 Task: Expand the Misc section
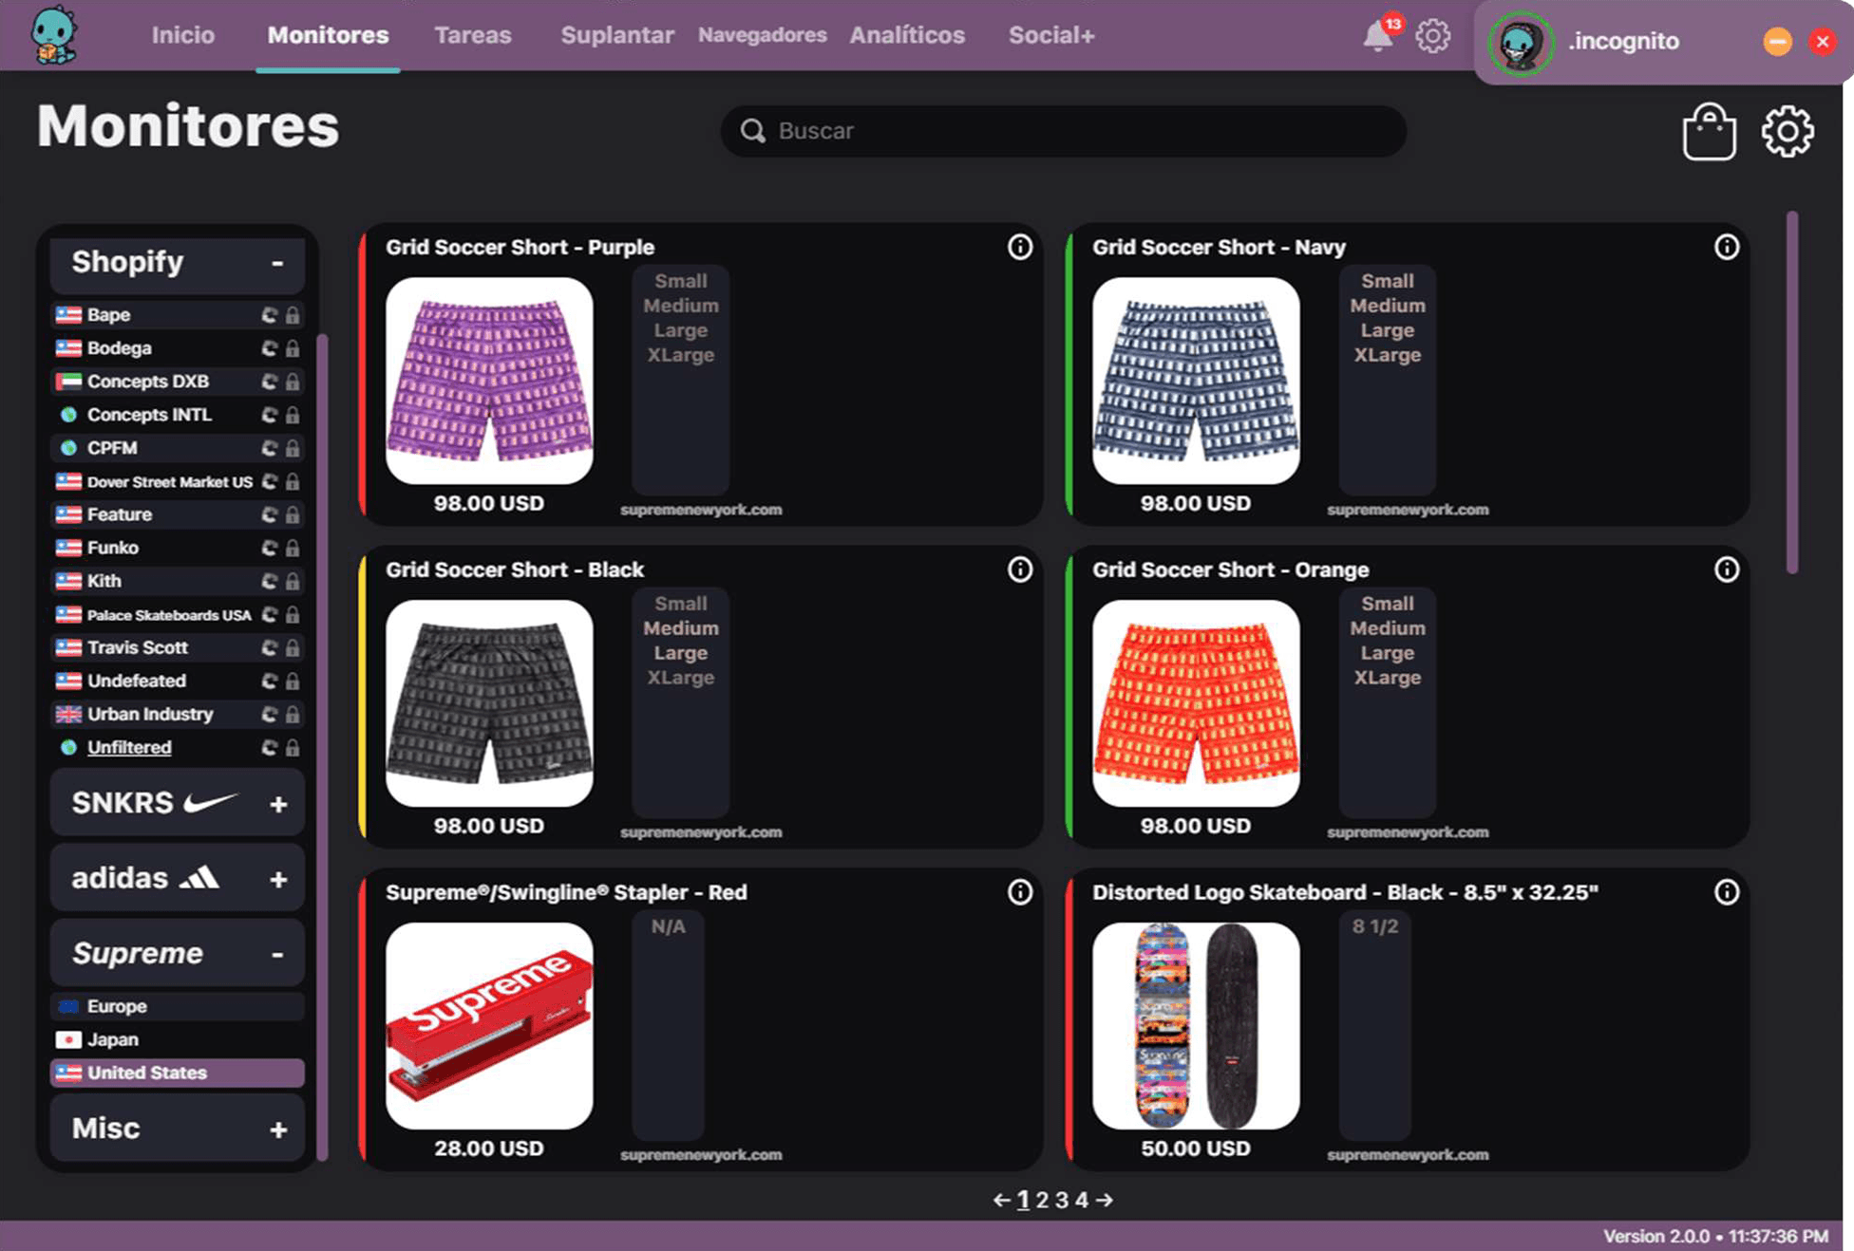coord(277,1130)
